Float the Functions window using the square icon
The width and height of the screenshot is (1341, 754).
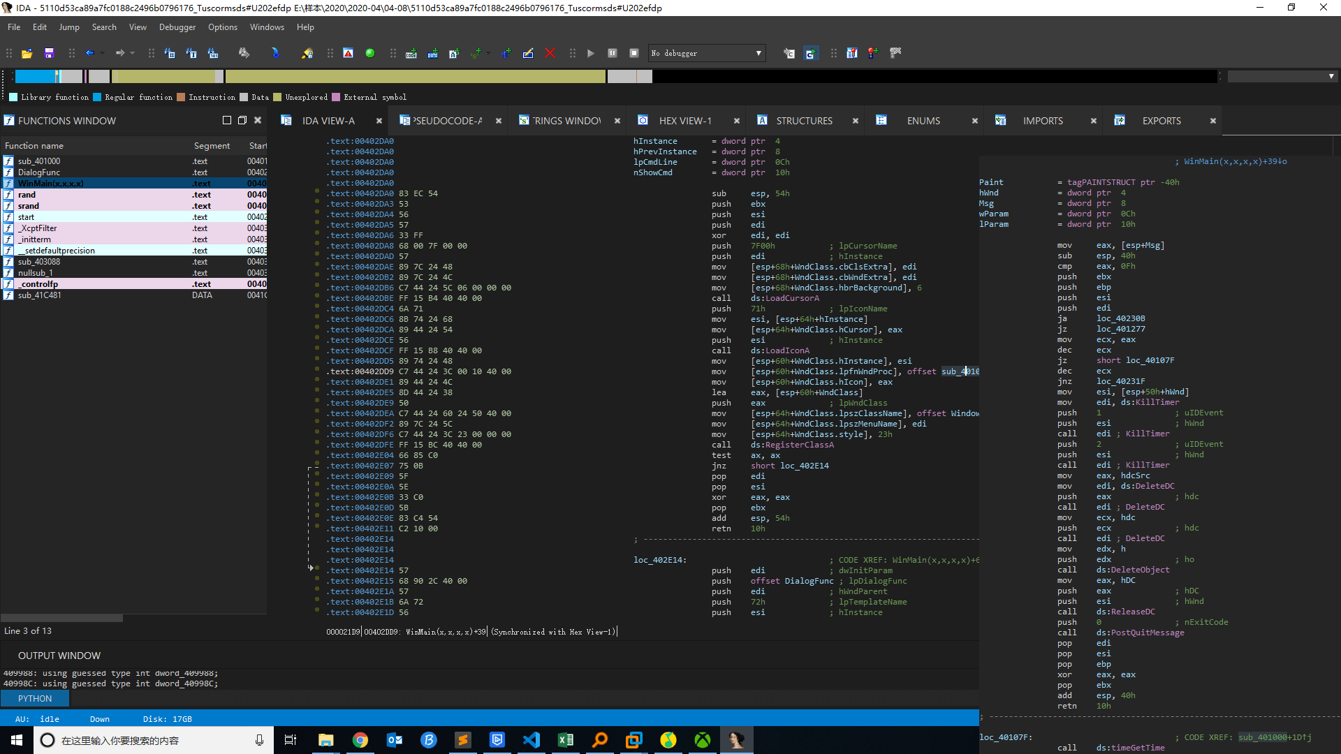coord(227,120)
